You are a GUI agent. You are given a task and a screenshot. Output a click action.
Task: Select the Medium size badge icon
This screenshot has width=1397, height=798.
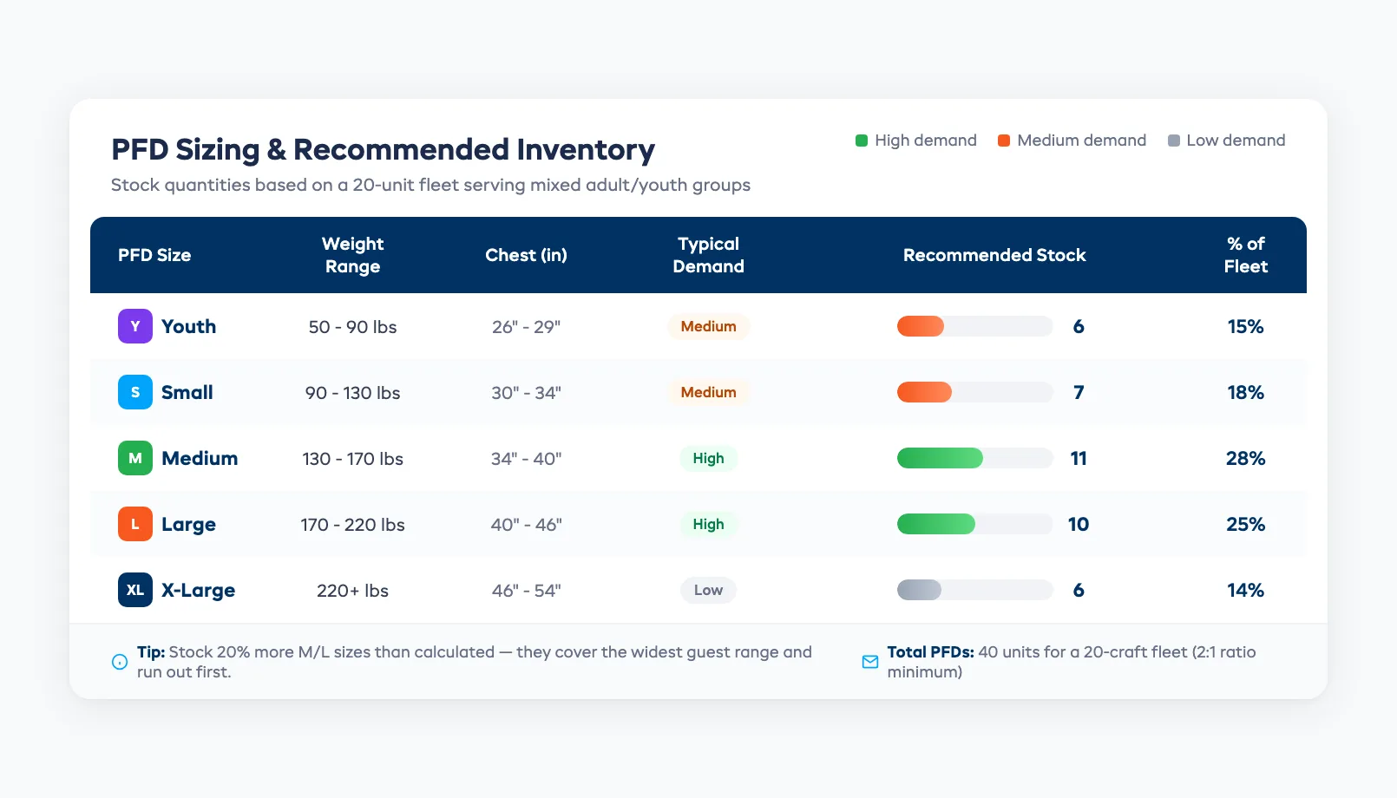134,458
